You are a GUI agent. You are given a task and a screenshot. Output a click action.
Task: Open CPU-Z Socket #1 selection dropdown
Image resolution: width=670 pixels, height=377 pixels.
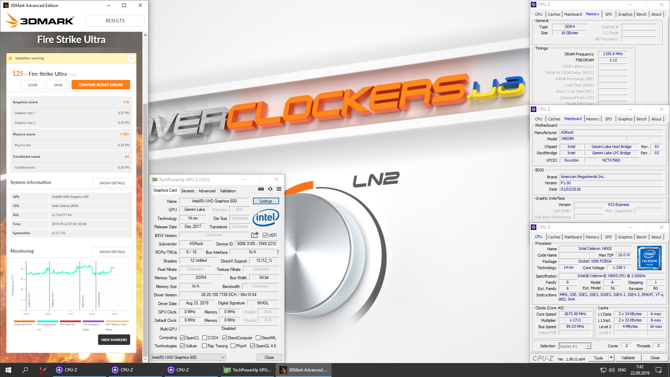click(575, 346)
